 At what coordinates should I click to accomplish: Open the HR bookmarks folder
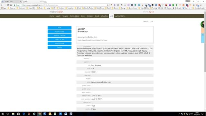tap(53, 8)
